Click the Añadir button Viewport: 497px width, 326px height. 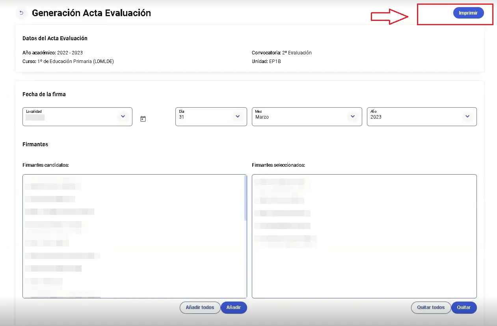[234, 307]
